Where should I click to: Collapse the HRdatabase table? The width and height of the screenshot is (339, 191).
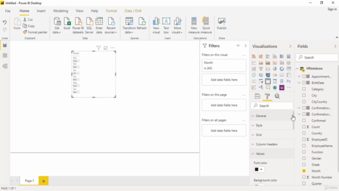[297, 68]
